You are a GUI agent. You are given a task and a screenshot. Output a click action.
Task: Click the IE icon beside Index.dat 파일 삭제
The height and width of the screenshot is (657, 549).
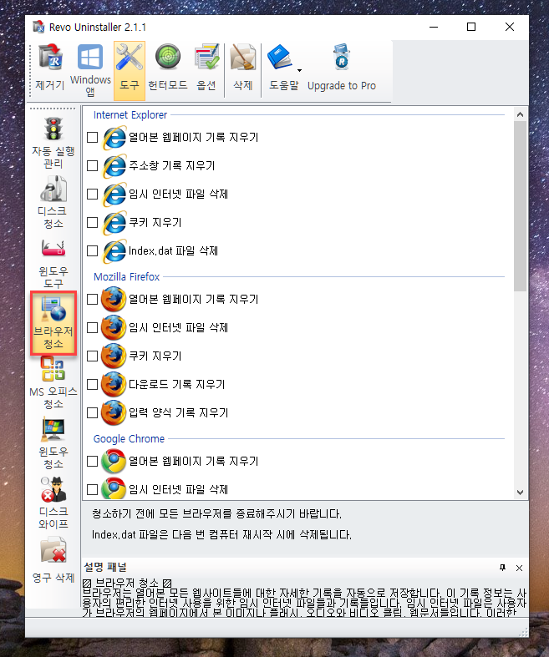[x=114, y=251]
